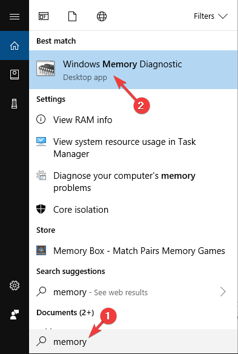Viewport: 238px width, 354px height.
Task: Select memory - See web results suggestion
Action: tap(101, 292)
